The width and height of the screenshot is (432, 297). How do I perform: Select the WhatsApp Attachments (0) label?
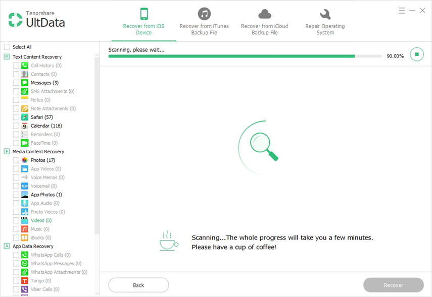click(59, 272)
